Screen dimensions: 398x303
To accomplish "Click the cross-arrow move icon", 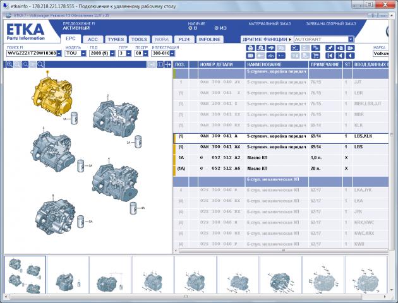I will [168, 64].
